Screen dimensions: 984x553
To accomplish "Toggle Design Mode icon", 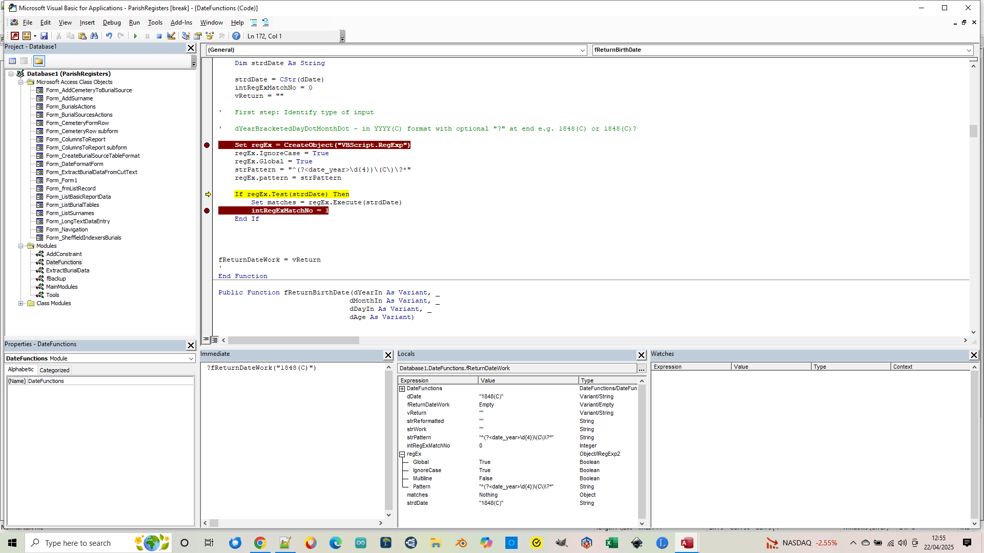I will pyautogui.click(x=171, y=36).
